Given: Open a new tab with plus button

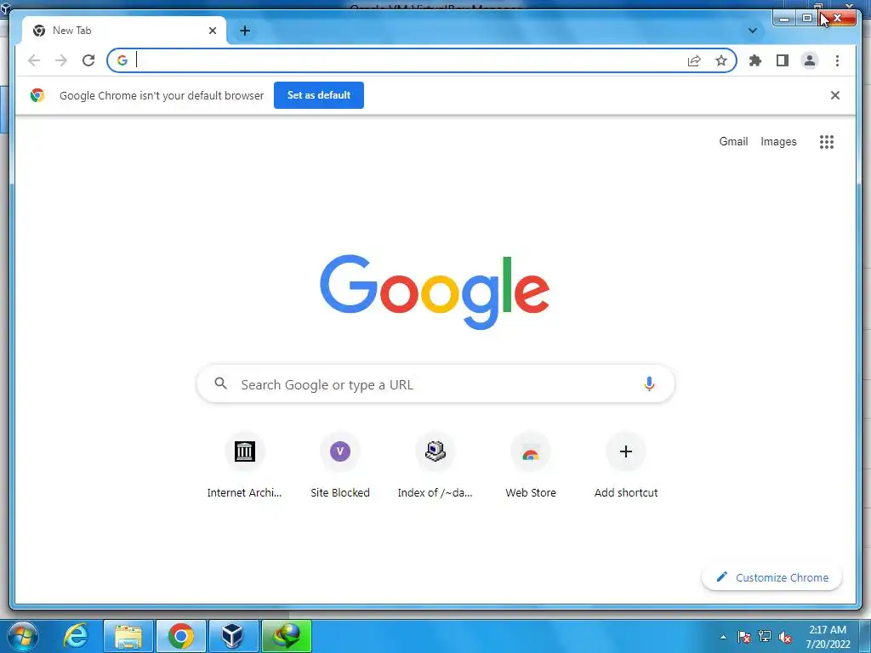Looking at the screenshot, I should pos(245,31).
